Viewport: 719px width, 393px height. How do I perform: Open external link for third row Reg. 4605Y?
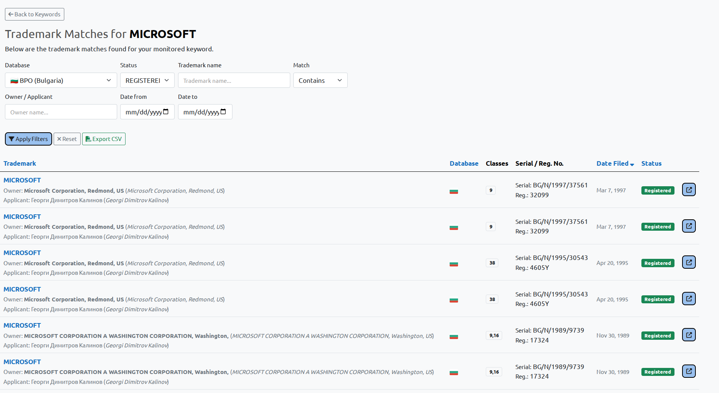pos(689,262)
